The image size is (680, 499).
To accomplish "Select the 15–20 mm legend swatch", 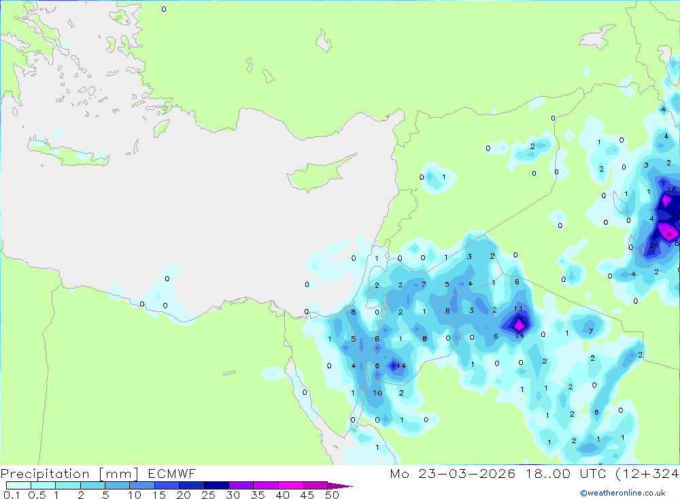I will click(x=167, y=485).
